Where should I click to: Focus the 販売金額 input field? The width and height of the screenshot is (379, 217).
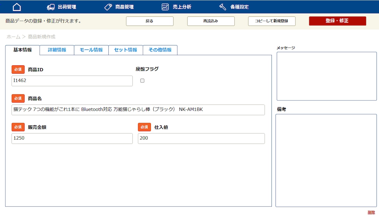pos(72,139)
